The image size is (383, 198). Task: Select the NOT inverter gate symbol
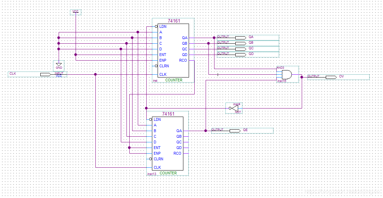pyautogui.click(x=234, y=108)
